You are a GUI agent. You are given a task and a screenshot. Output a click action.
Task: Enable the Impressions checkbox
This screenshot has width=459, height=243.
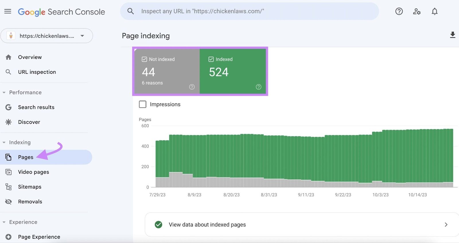click(x=143, y=104)
